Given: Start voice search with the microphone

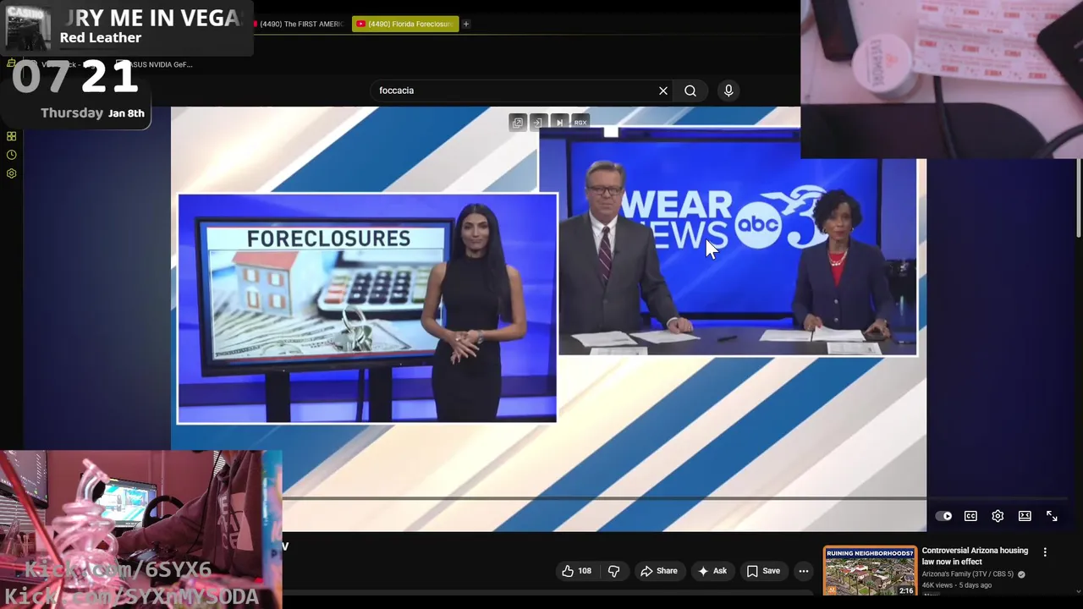Looking at the screenshot, I should (728, 91).
